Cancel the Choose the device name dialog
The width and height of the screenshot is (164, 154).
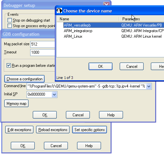(x=132, y=66)
